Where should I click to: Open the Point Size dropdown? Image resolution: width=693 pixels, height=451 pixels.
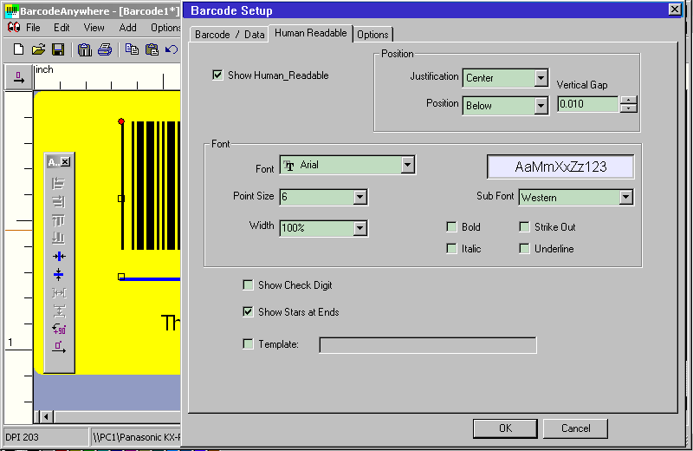click(x=360, y=197)
